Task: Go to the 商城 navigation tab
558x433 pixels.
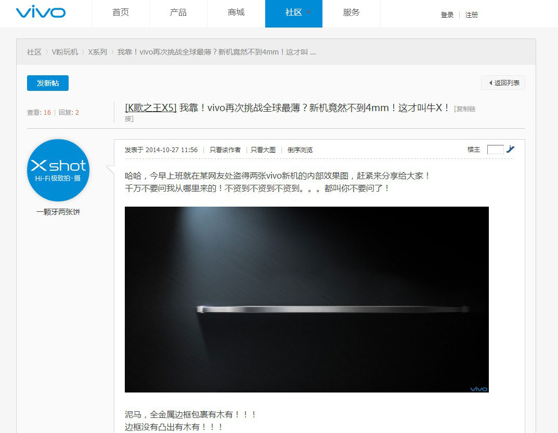Action: coord(236,13)
